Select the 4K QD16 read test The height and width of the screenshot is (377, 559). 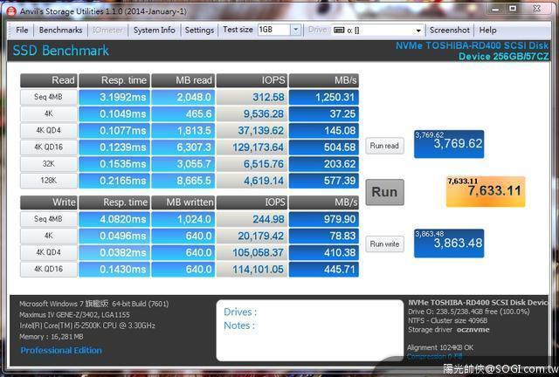[49, 147]
